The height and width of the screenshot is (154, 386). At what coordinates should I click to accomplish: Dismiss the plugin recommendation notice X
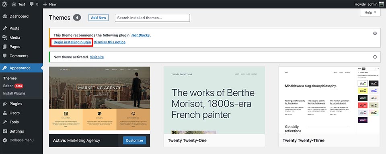375,33
